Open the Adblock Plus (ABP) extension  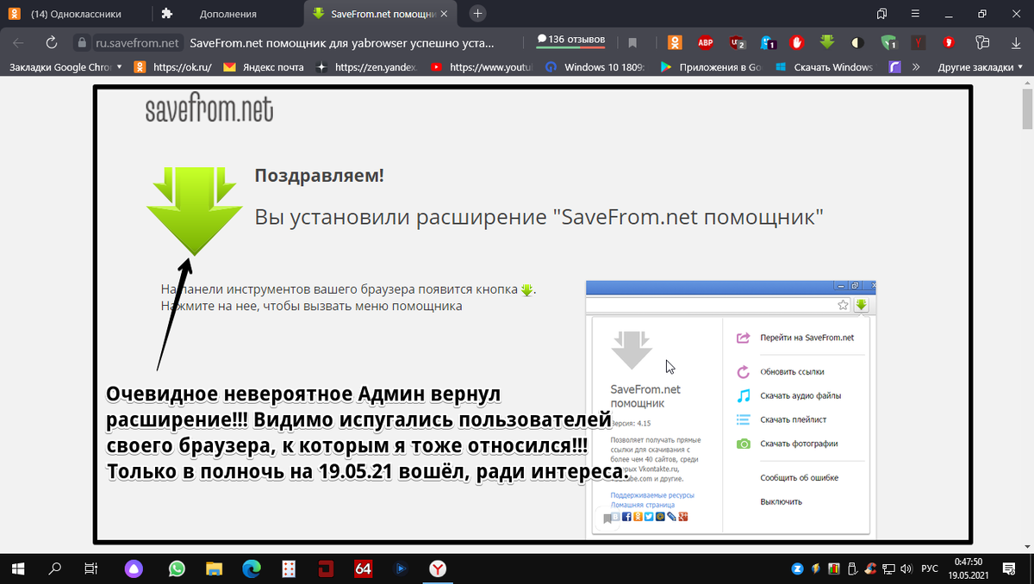(x=705, y=42)
